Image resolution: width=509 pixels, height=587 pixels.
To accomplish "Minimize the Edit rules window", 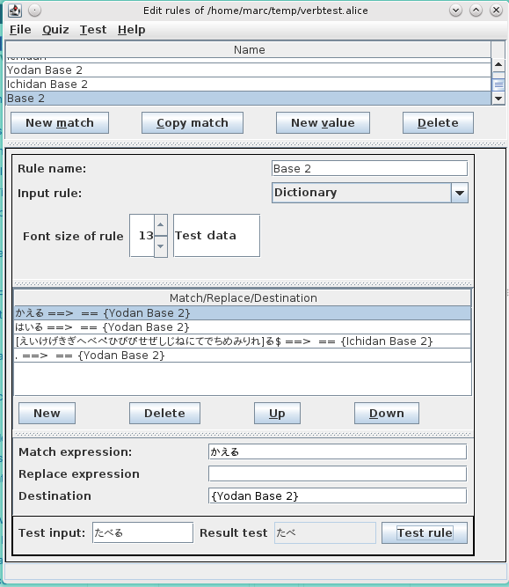I will [x=455, y=11].
